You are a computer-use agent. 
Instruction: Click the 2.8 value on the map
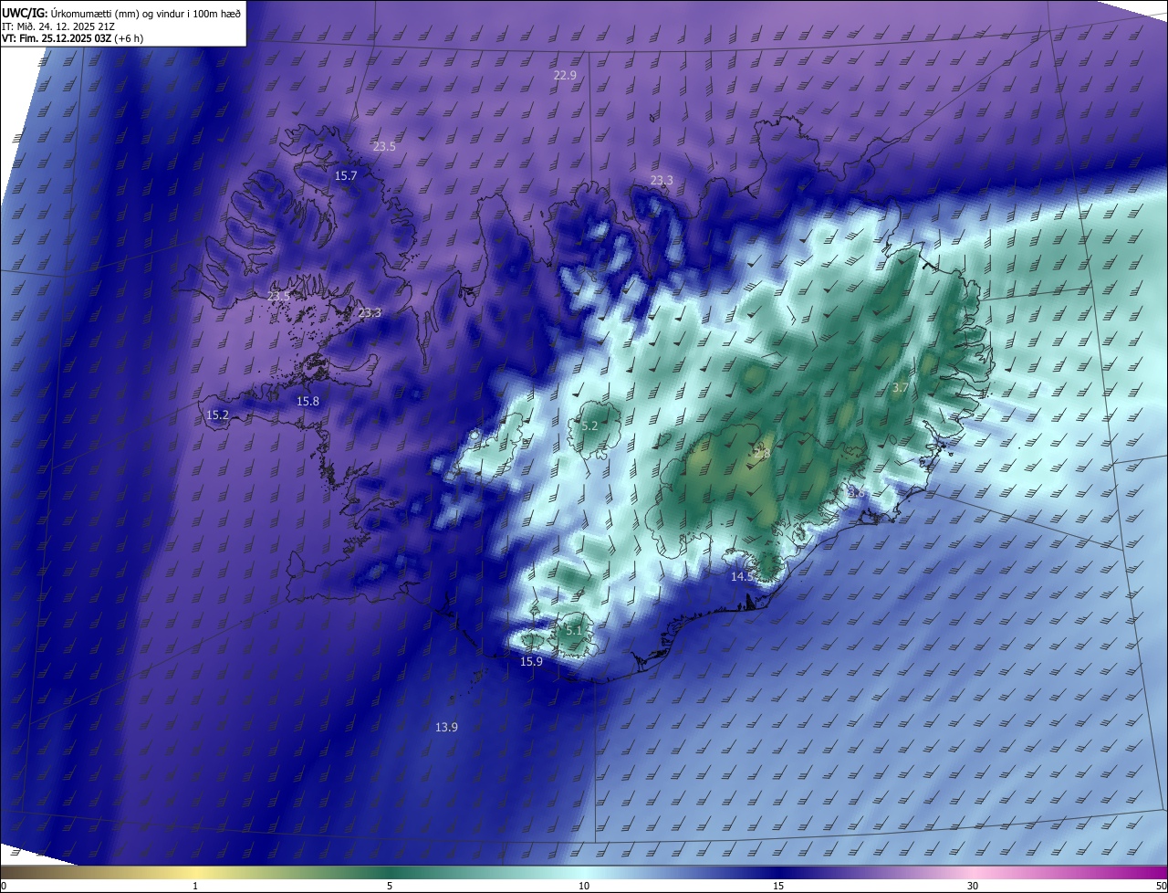[762, 453]
